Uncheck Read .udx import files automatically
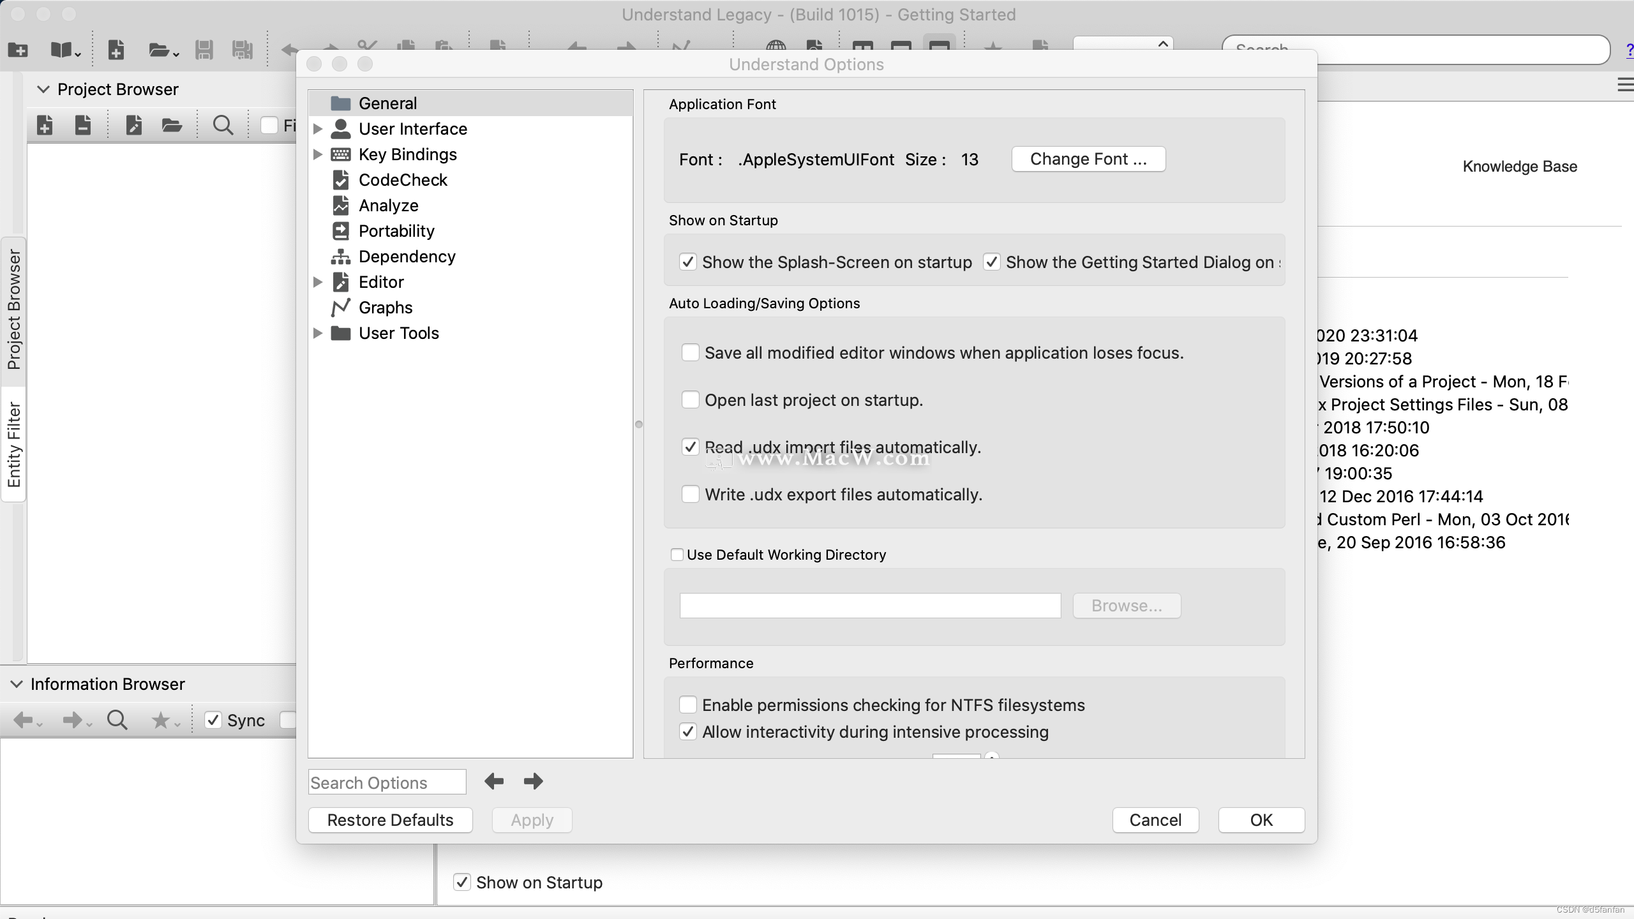1634x919 pixels. tap(690, 447)
